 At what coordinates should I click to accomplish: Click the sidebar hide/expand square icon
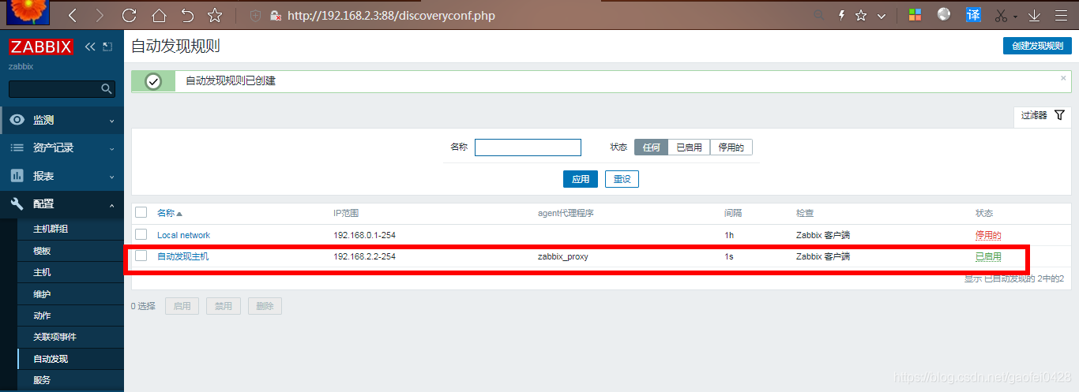tap(108, 47)
